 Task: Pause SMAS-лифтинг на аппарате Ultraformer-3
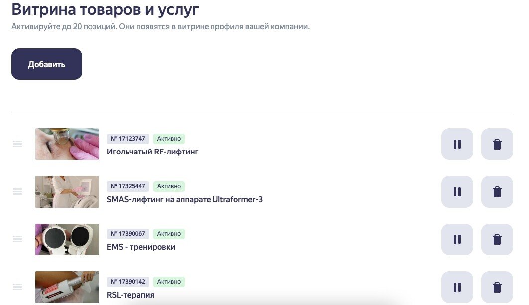457,192
